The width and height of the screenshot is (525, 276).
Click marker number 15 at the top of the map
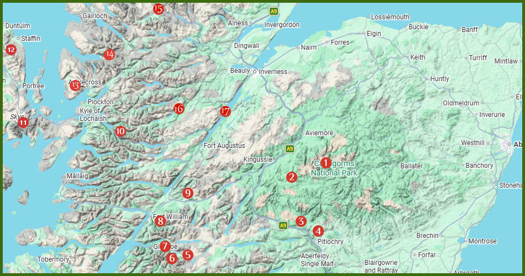click(x=159, y=9)
